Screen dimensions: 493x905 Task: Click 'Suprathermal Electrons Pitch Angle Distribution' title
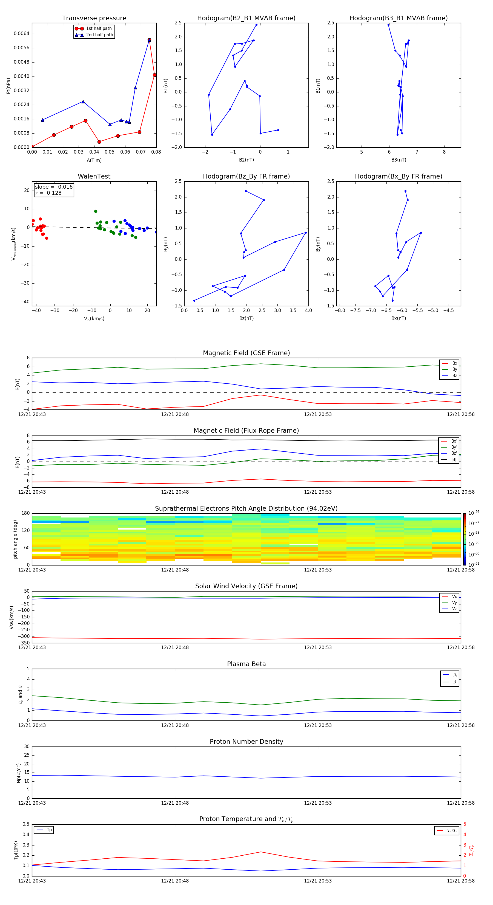246,509
